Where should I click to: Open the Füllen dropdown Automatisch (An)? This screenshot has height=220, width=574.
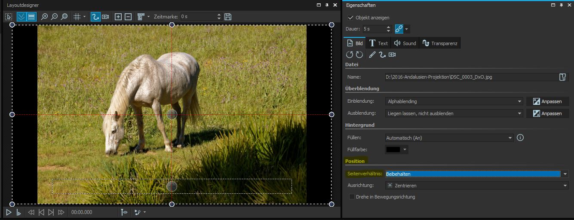point(449,138)
